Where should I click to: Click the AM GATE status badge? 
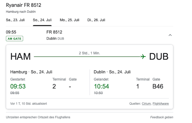point(15,39)
